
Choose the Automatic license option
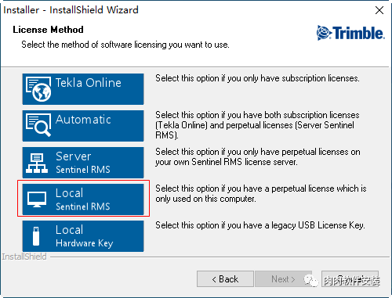(x=83, y=126)
